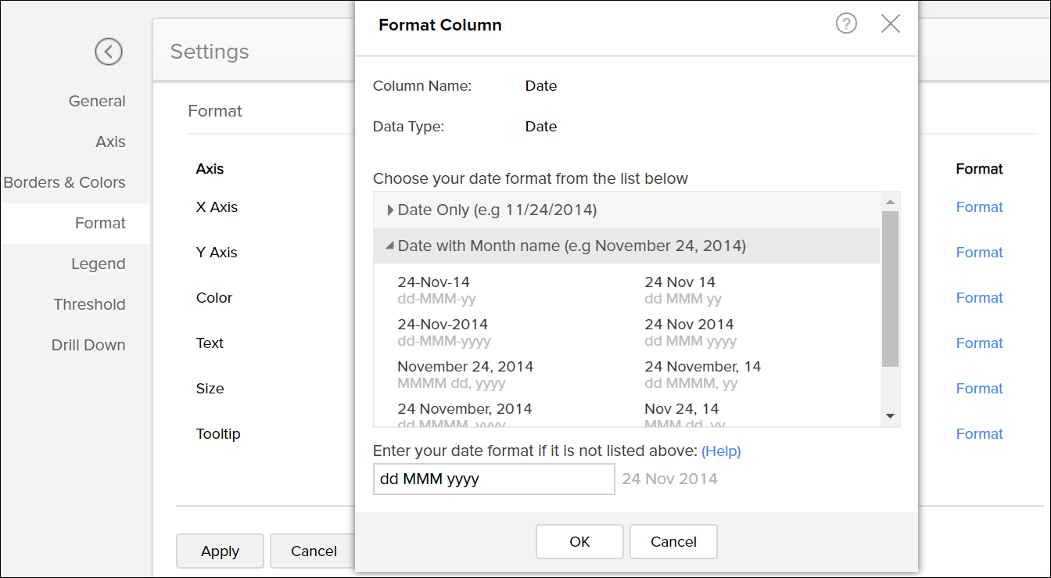The image size is (1051, 578).
Task: Select the General settings tab
Action: (x=97, y=101)
